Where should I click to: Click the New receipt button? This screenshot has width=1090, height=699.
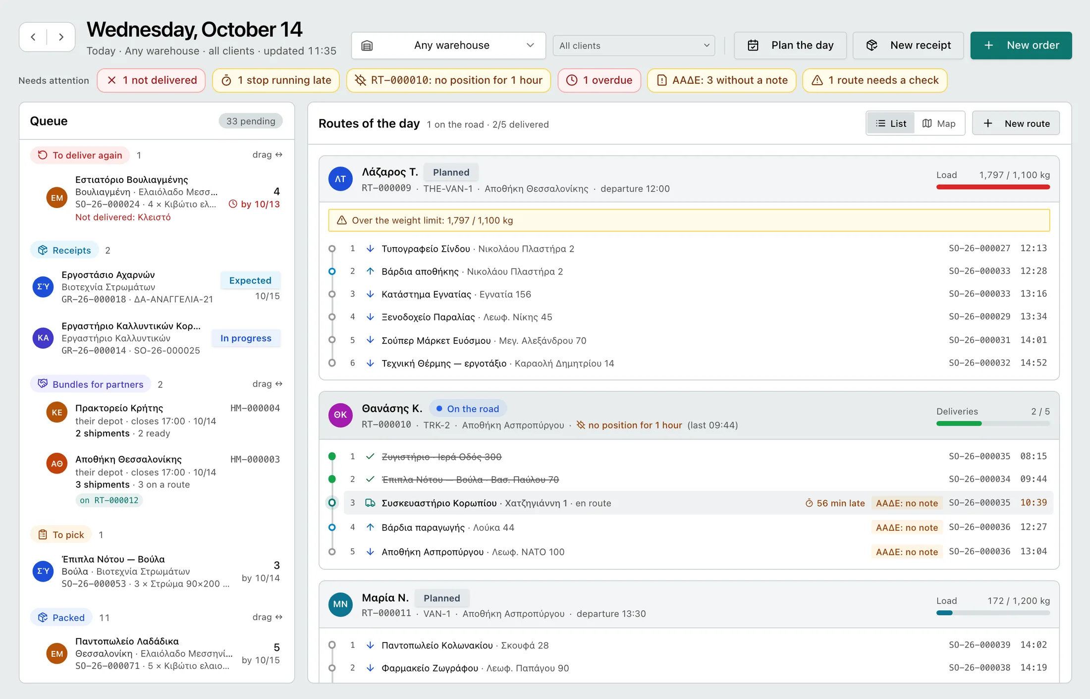click(x=908, y=46)
